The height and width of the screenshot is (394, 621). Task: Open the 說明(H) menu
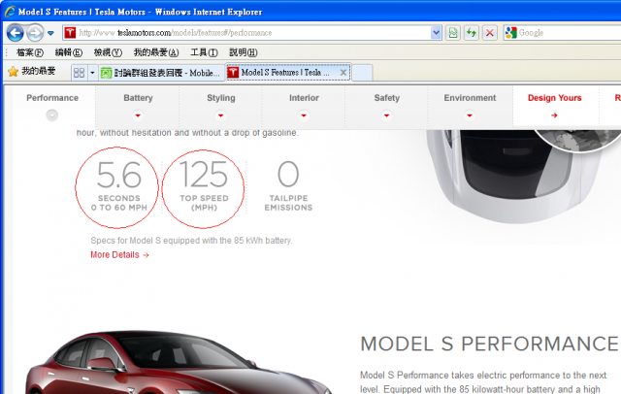coord(244,52)
